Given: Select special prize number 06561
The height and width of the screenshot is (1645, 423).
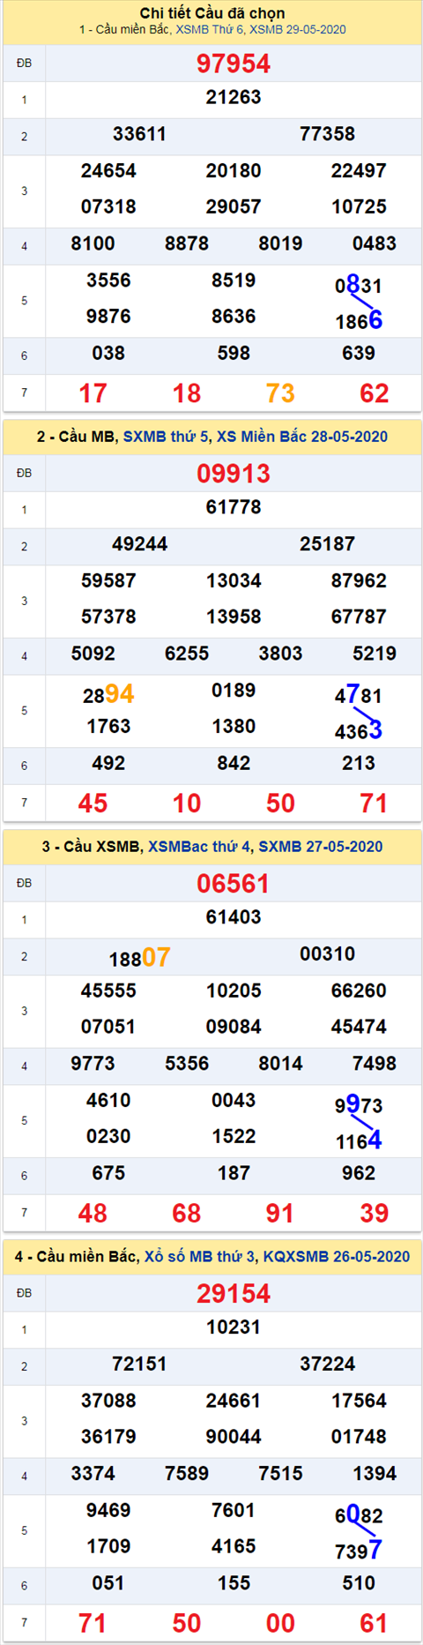Looking at the screenshot, I should (234, 884).
